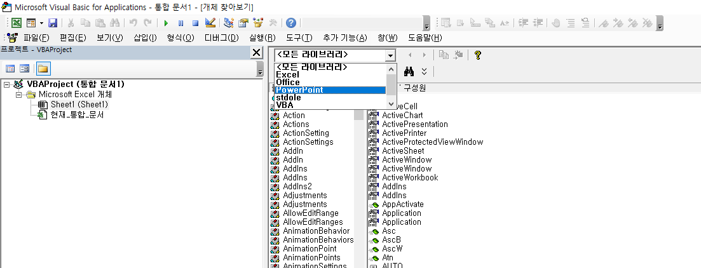The image size is (701, 268).
Task: Open the 보기(V) menu
Action: coord(109,38)
